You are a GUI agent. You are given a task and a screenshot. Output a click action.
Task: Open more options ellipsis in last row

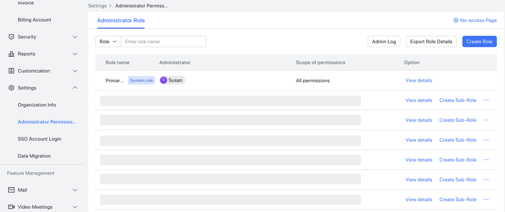coord(486,199)
